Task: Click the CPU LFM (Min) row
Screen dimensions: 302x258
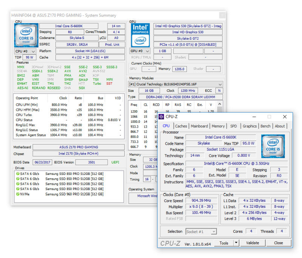Action: 68,105
